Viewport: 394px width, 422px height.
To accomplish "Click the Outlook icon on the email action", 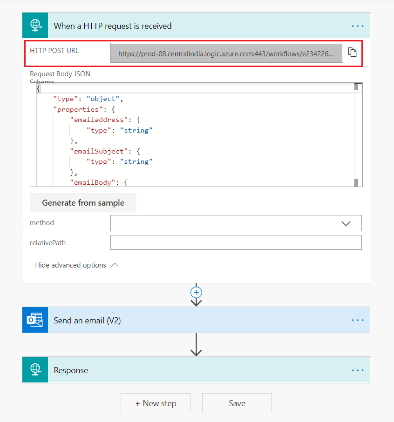I will 35,320.
